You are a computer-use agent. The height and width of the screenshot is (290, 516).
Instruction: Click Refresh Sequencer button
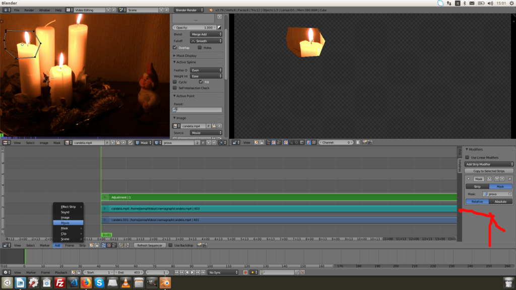click(150, 245)
